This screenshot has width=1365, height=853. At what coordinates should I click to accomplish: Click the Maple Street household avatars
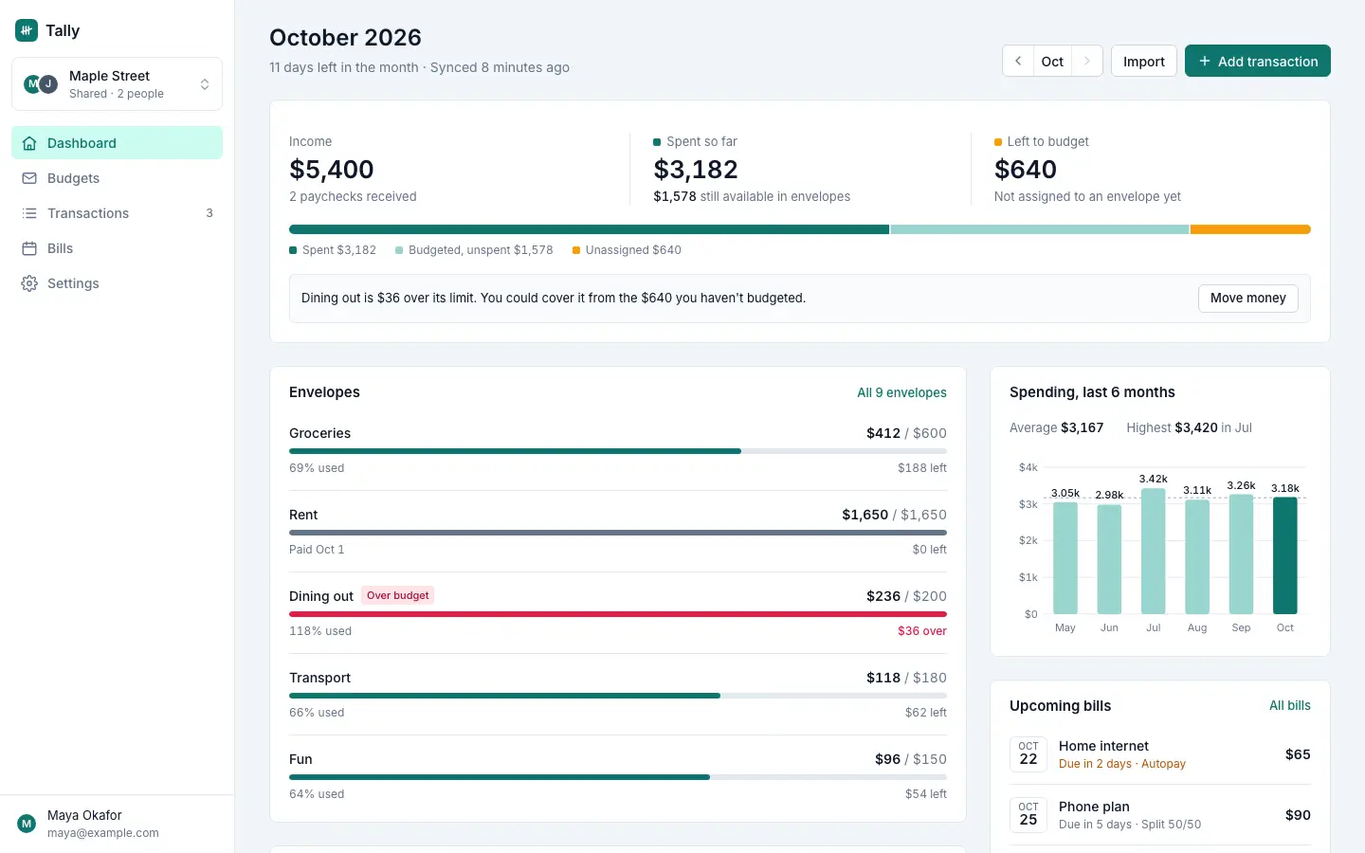tap(41, 83)
